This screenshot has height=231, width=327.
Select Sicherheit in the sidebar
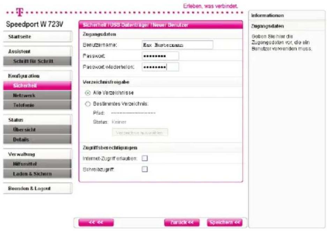(x=37, y=86)
